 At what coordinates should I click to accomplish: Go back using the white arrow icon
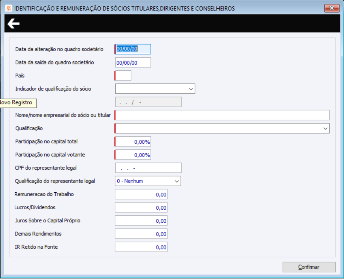14,23
